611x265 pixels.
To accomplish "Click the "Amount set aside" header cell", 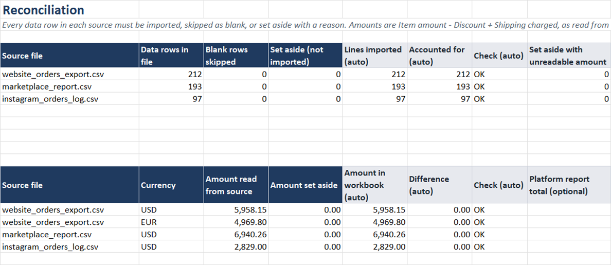I will 305,185.
